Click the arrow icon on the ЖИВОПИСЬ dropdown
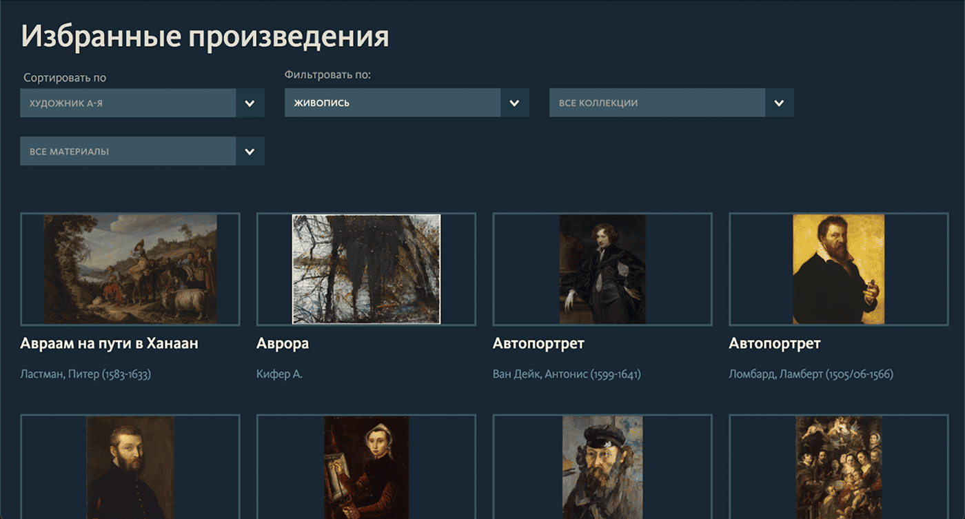965x519 pixels. (514, 103)
